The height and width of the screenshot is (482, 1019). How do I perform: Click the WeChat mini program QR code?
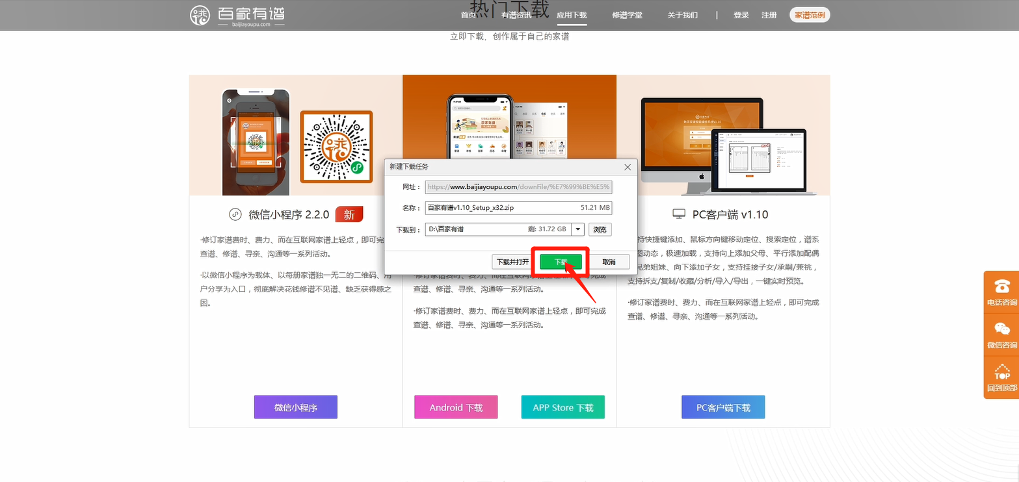[x=336, y=147]
